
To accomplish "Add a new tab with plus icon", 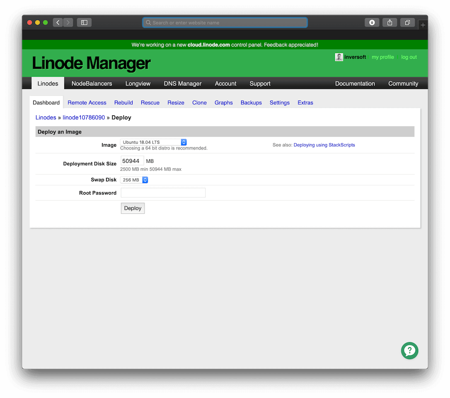I will pyautogui.click(x=423, y=25).
